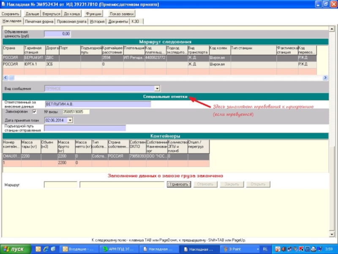Switch to the Печатная форма tab
338x254 pixels.
coord(39,21)
